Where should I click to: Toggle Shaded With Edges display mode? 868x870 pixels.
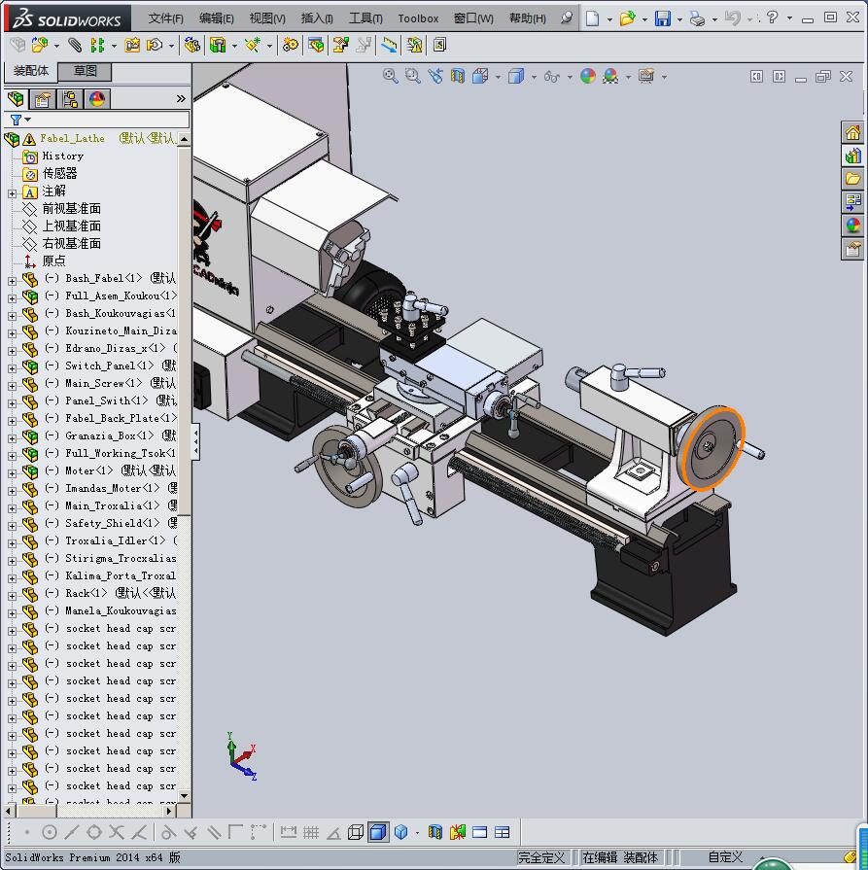(x=378, y=832)
